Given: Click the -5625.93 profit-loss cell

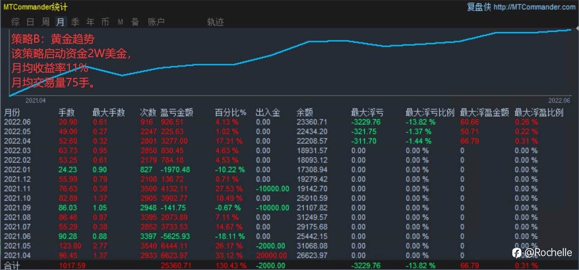Looking at the screenshot, I should point(175,236).
